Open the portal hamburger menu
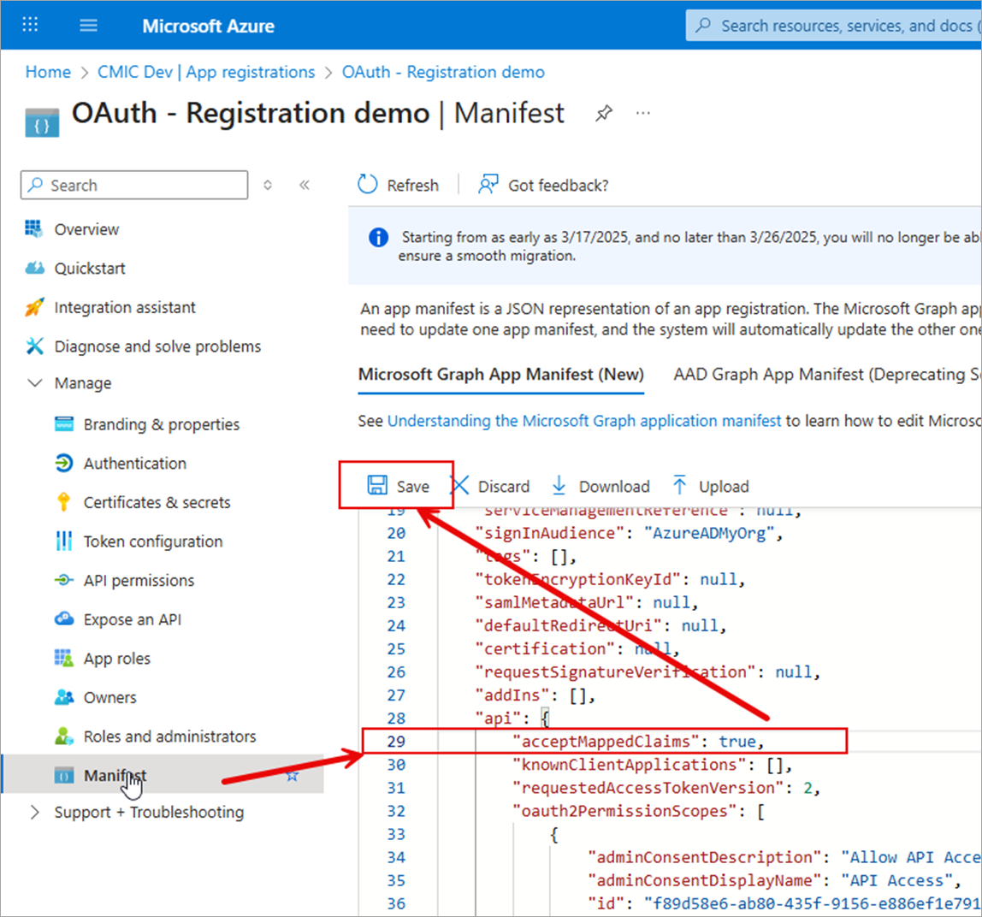 click(89, 26)
